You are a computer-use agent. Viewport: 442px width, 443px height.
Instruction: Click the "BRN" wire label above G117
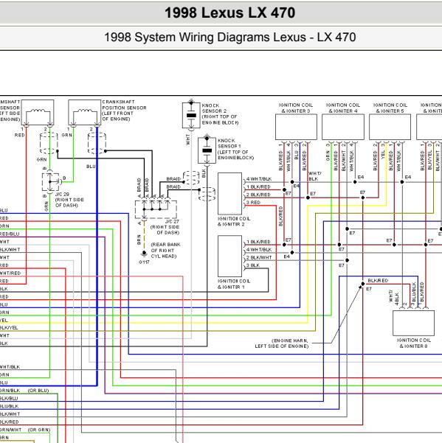click(x=139, y=240)
